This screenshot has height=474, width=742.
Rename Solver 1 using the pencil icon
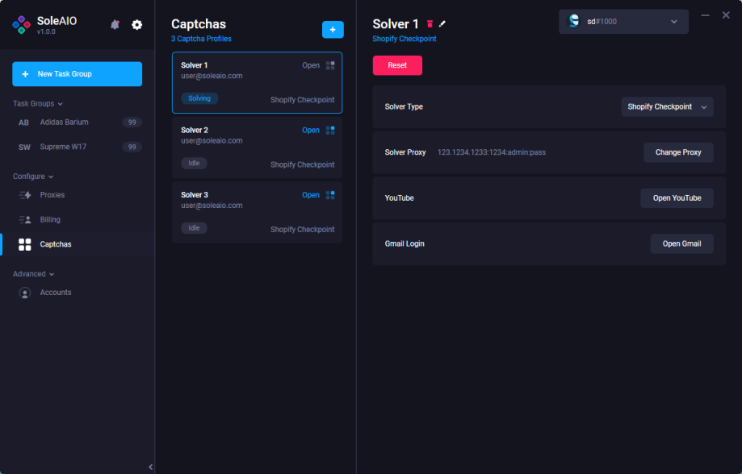pos(442,23)
